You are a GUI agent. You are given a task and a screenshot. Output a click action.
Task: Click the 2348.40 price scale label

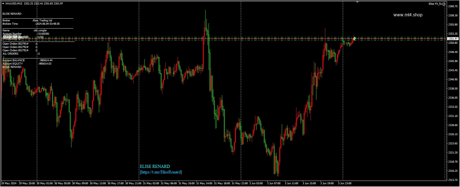pos(453,52)
